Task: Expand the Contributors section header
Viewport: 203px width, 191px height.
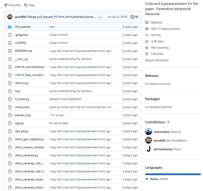Action: (155, 122)
